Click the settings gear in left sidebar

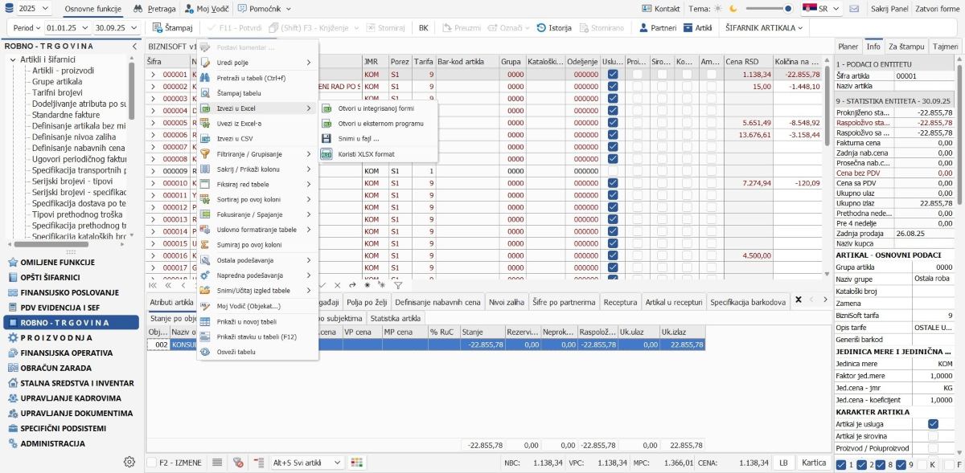pos(129,462)
